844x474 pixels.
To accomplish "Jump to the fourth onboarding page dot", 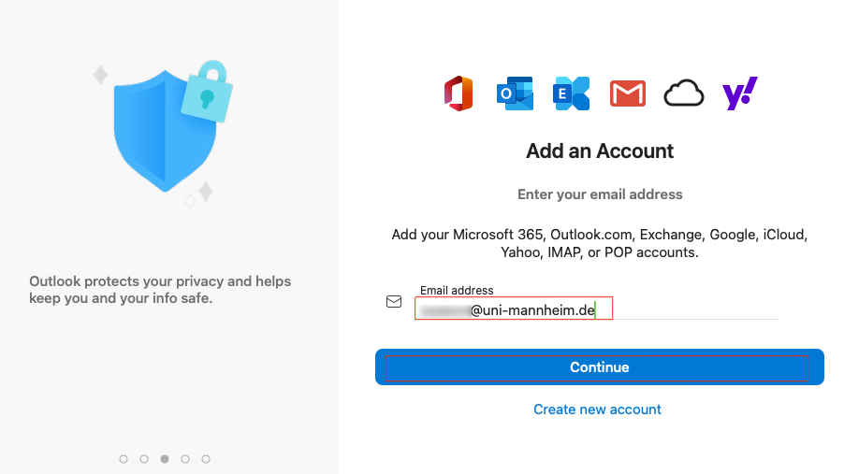I will pos(185,459).
